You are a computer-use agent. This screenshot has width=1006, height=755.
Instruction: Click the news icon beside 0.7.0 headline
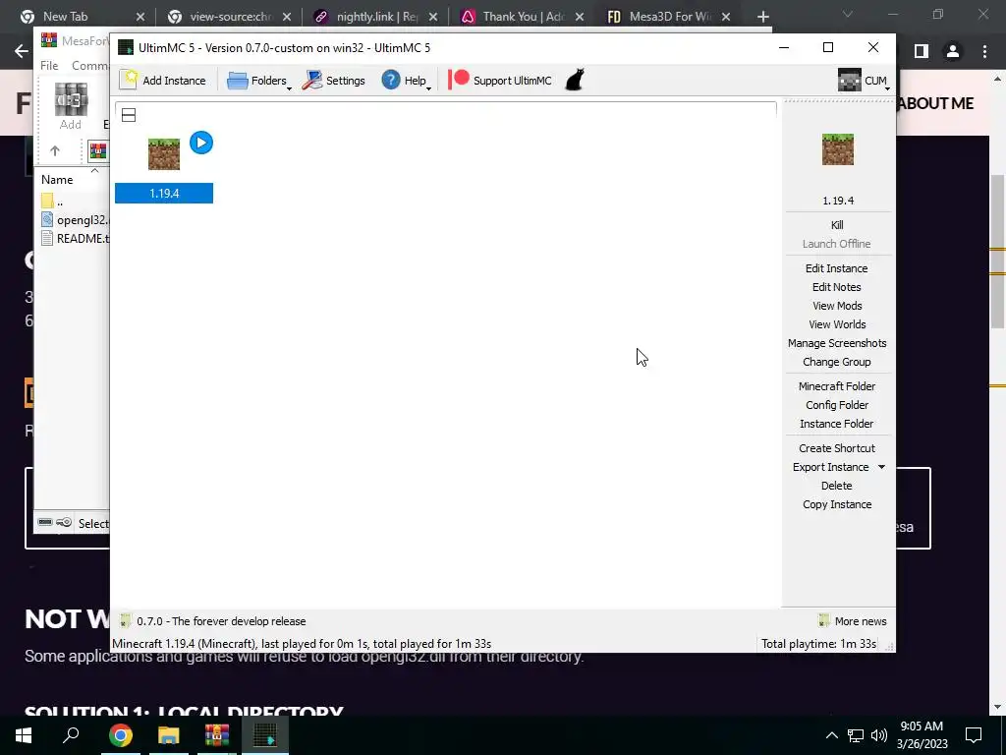tap(125, 621)
